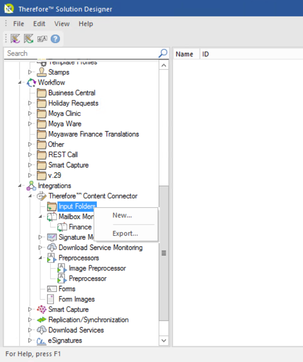Click the language translation toolbar icon
This screenshot has height=362, width=303.
click(42, 39)
